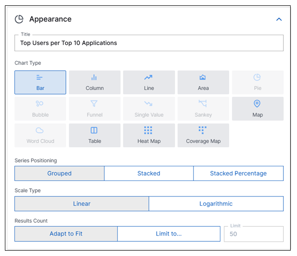Click the Scale Type label
Viewport: 297px width, 256px height.
click(x=28, y=190)
